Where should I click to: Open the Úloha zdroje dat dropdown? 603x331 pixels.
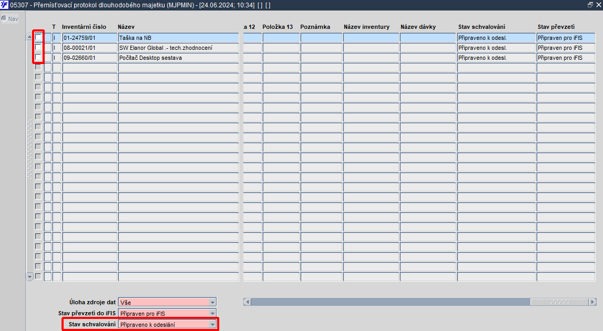[x=212, y=302]
